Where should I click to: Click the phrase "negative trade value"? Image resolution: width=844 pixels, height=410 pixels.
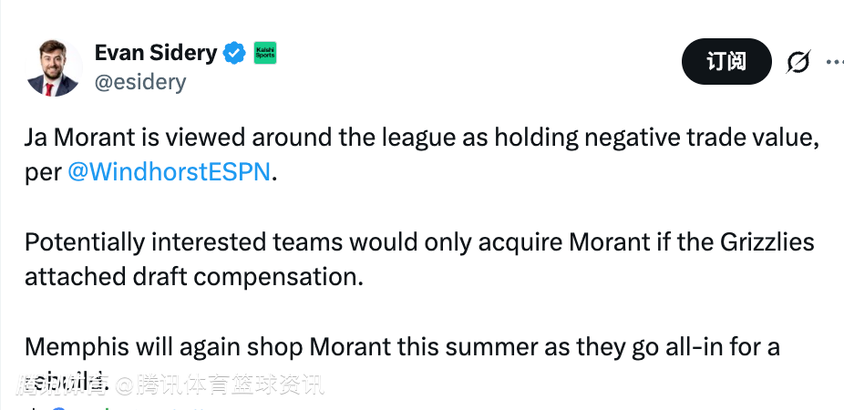pos(695,138)
